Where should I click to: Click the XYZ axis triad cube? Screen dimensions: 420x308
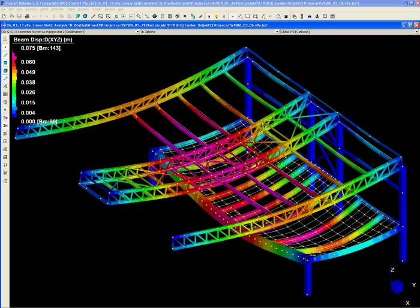click(x=397, y=286)
